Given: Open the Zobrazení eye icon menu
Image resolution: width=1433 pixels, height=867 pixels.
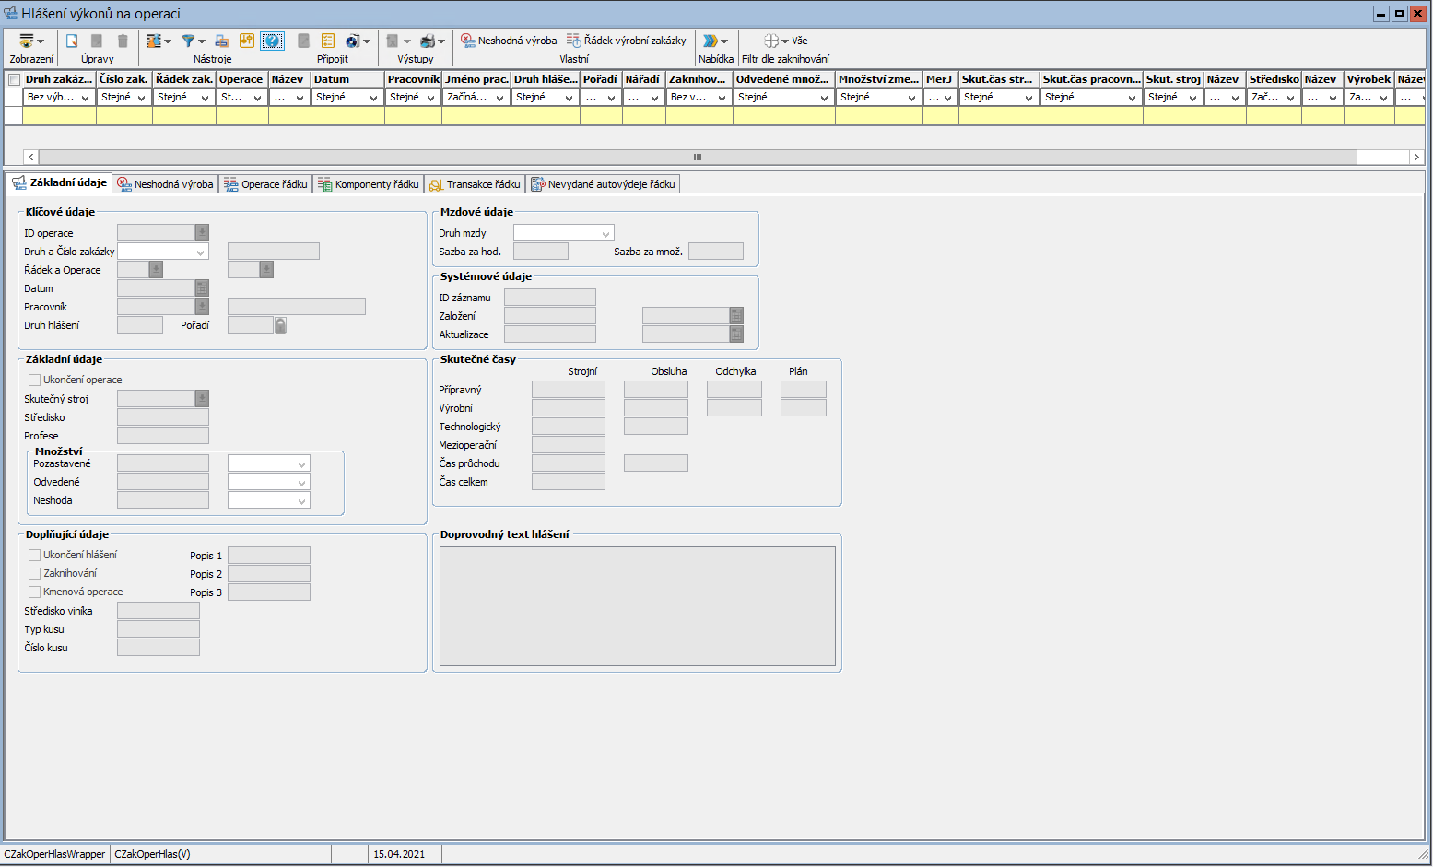Looking at the screenshot, I should pyautogui.click(x=28, y=41).
